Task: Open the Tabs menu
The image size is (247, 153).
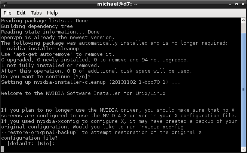Action: (x=36, y=13)
